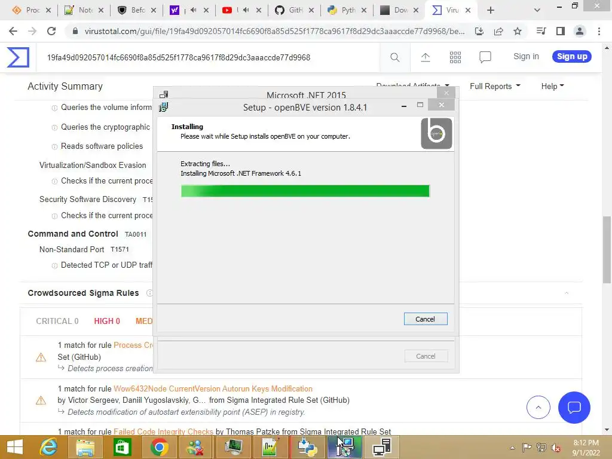The height and width of the screenshot is (459, 612).
Task: Switch to Chrome in taskbar
Action: tap(159, 447)
